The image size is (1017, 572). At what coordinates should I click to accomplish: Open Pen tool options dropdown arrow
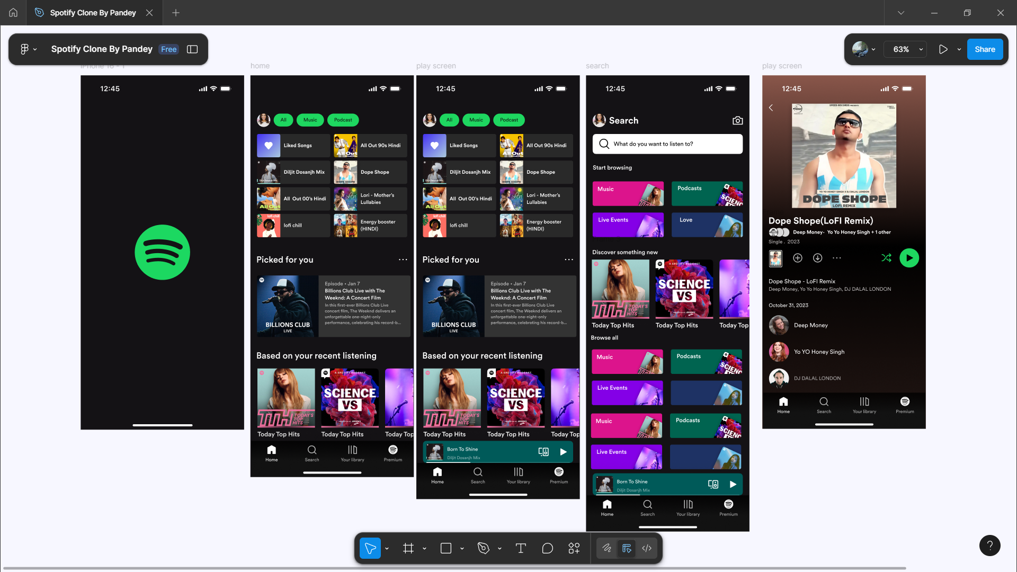pyautogui.click(x=499, y=549)
